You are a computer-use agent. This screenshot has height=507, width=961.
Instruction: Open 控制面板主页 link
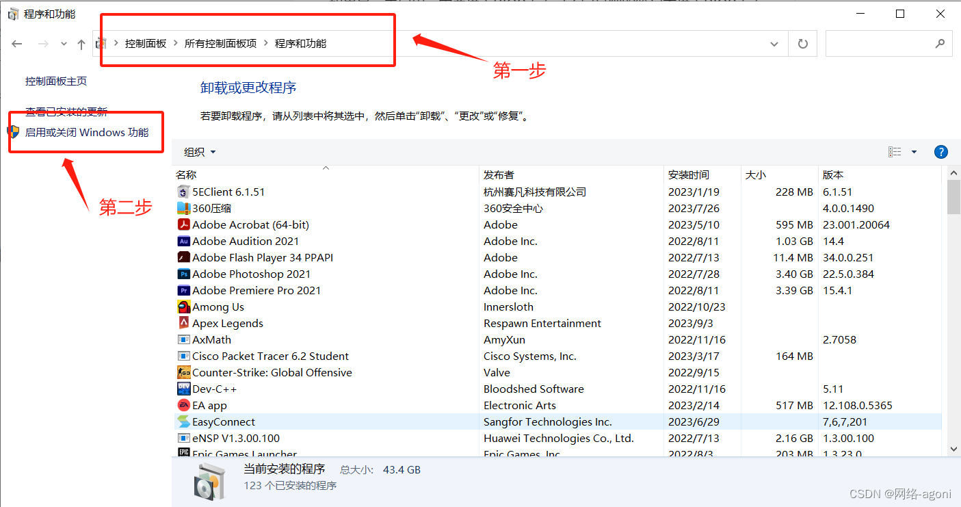(x=56, y=81)
